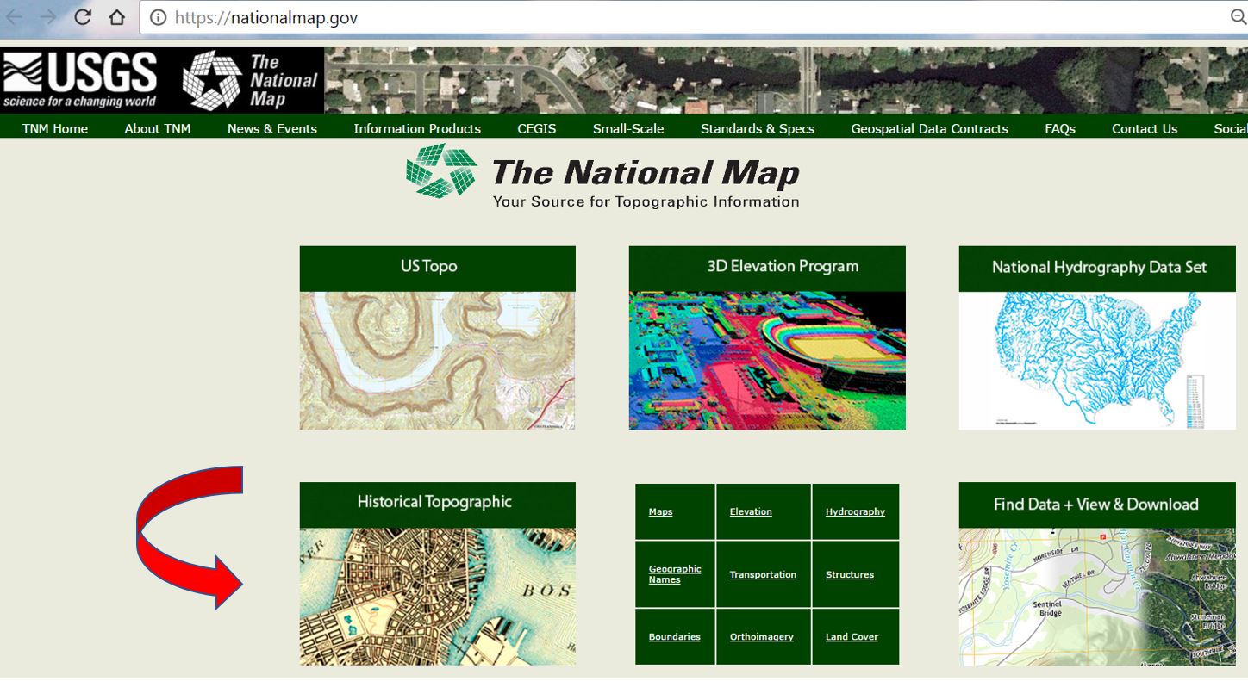
Task: Click the USGS logo in header
Action: point(80,80)
